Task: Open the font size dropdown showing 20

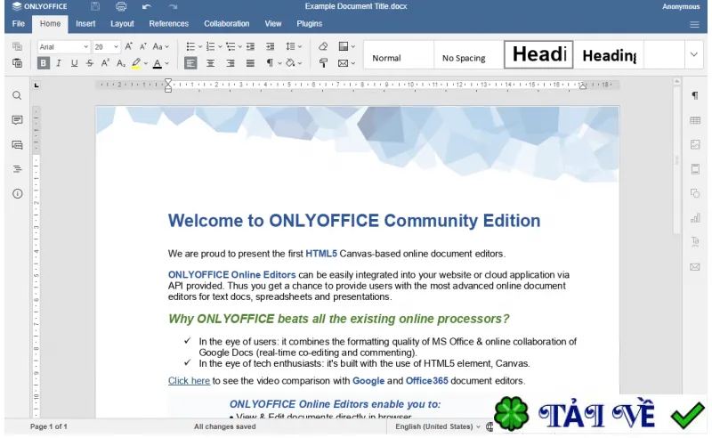Action: [x=106, y=47]
